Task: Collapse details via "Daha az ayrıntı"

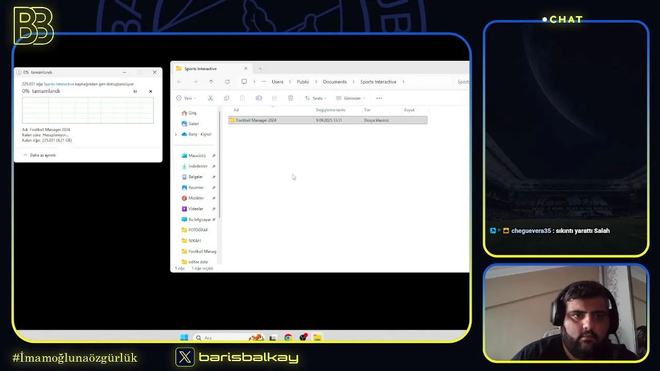Action: [40, 155]
